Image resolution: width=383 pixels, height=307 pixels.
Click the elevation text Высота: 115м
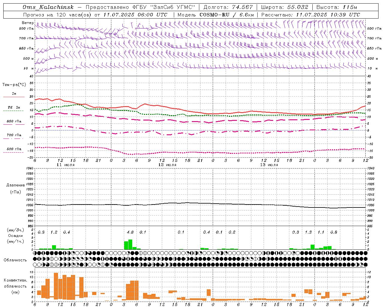(x=337, y=7)
